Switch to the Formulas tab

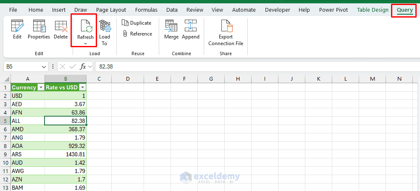point(146,10)
